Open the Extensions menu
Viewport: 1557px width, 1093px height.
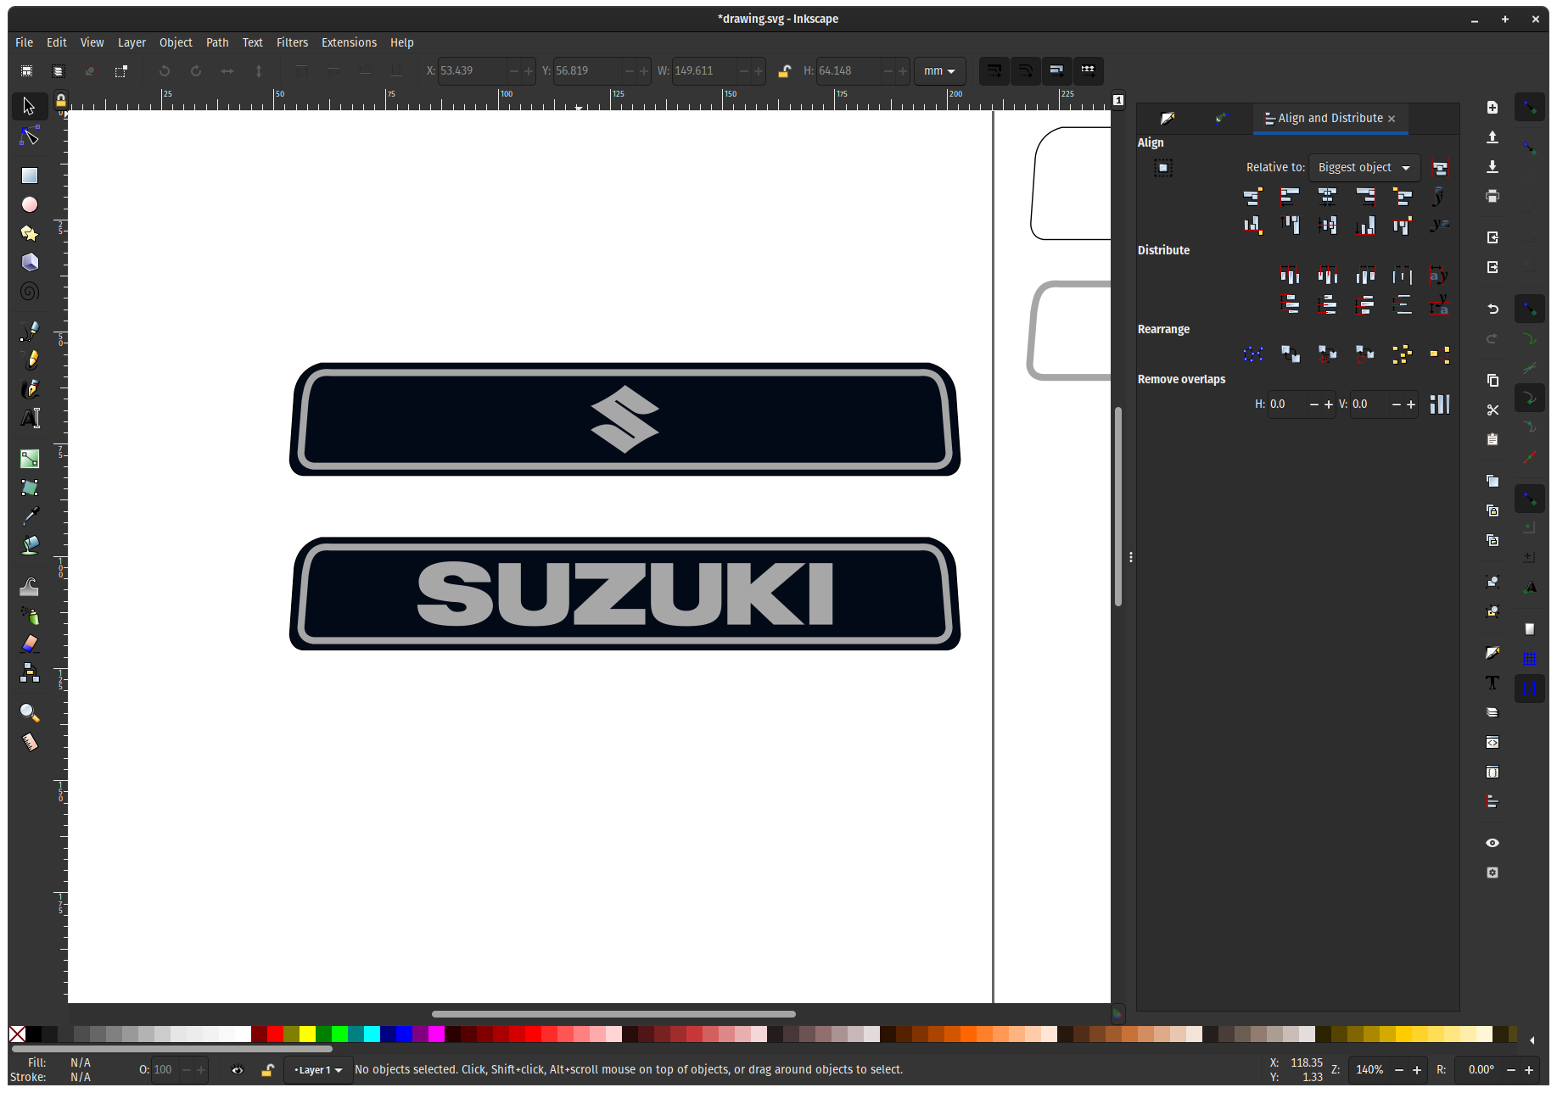click(348, 42)
